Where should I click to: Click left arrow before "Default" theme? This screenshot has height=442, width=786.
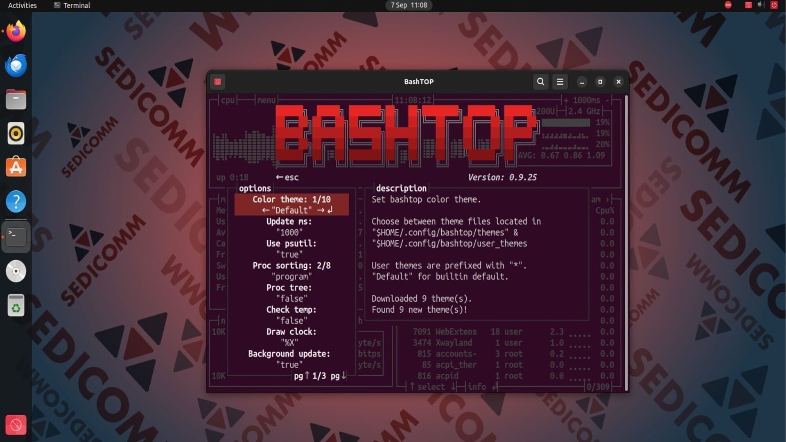[265, 210]
